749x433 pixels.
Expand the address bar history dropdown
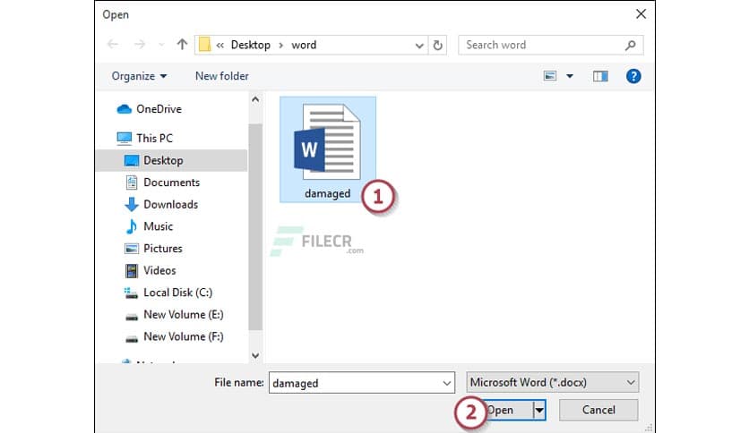point(419,46)
